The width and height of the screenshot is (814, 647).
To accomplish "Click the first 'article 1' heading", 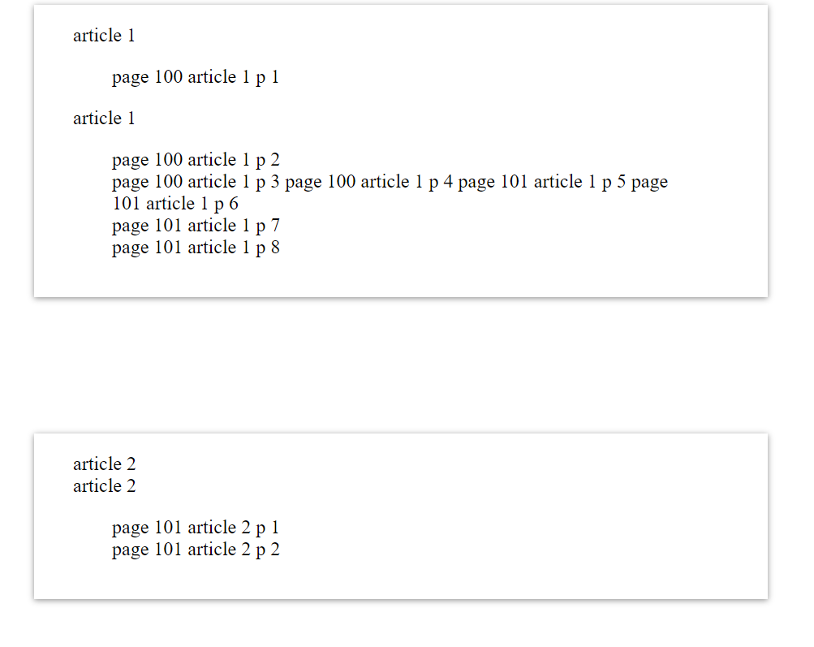I will (104, 35).
